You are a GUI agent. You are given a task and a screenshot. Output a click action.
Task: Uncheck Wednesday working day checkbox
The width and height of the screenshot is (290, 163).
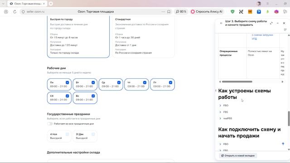coord(119,82)
